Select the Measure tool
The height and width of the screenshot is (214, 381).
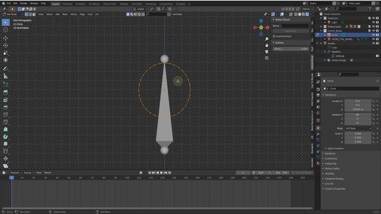click(5, 76)
